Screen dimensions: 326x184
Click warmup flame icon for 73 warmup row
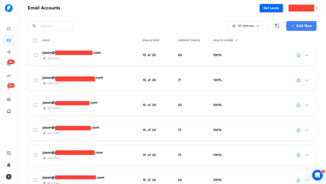(x=298, y=155)
